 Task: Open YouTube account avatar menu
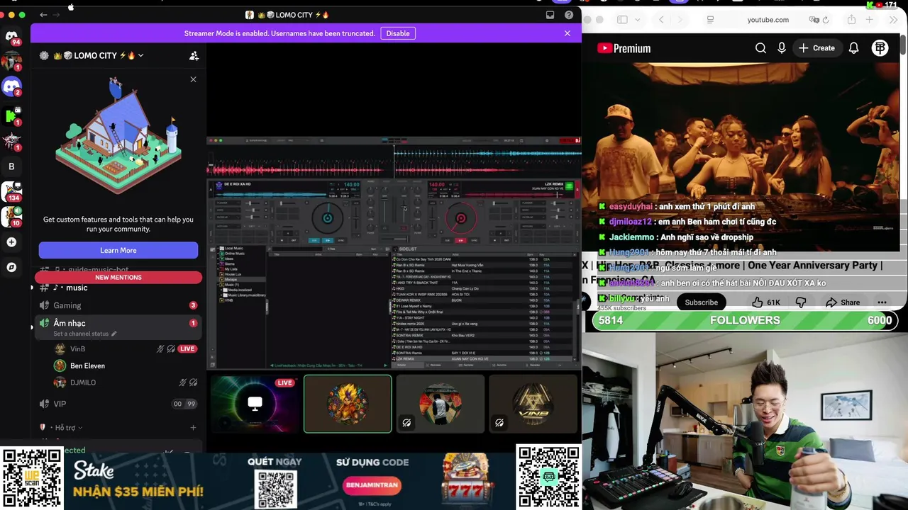tap(880, 48)
